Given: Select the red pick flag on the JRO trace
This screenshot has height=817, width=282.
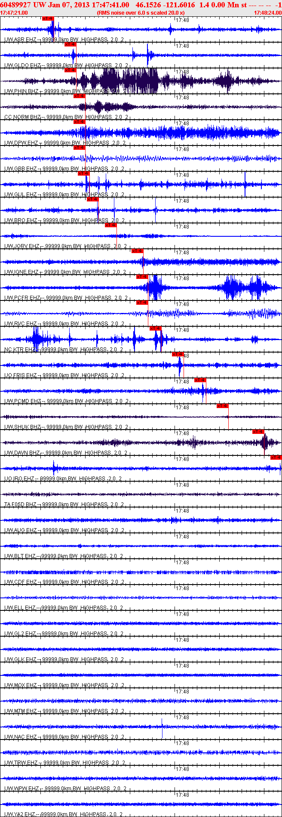Looking at the screenshot, I should coord(276,458).
